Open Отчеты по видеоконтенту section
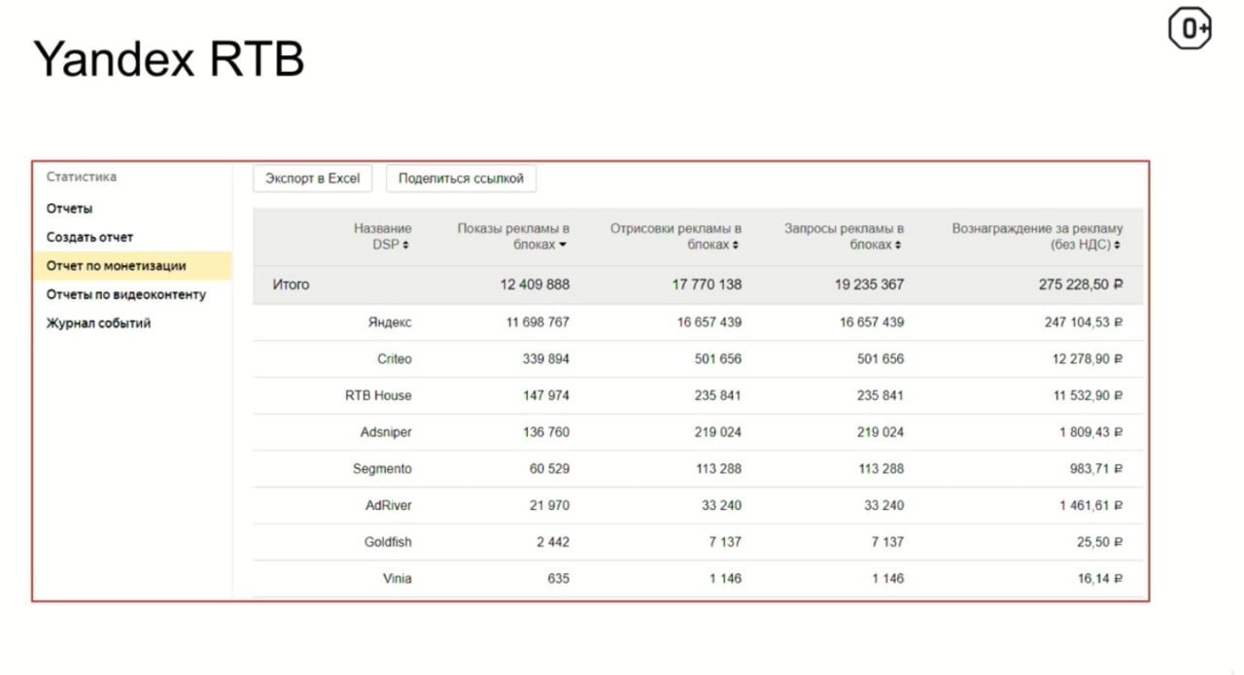This screenshot has width=1244, height=675. 126,294
